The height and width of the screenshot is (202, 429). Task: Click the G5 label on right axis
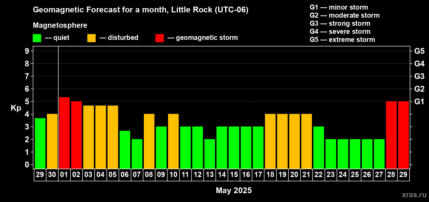click(x=419, y=51)
